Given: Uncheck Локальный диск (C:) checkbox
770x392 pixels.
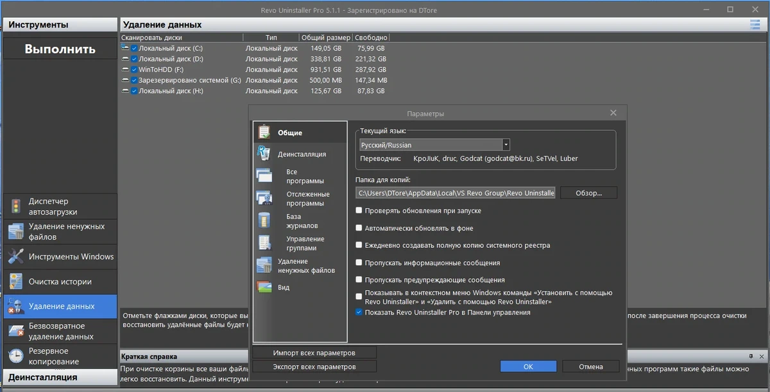Looking at the screenshot, I should [x=134, y=48].
